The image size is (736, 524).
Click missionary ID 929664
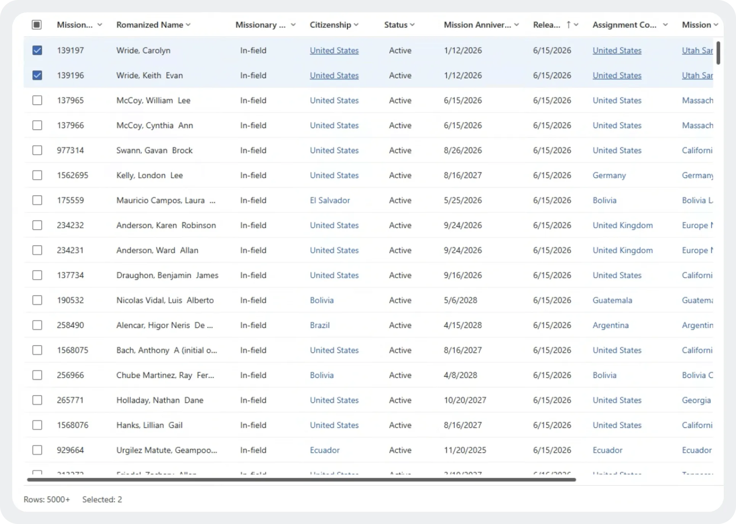tap(70, 450)
